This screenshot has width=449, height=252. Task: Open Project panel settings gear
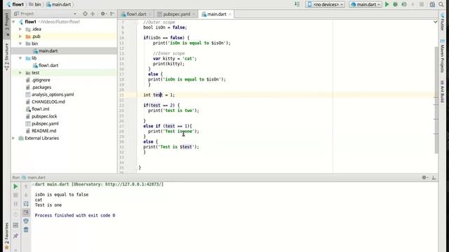click(103, 14)
